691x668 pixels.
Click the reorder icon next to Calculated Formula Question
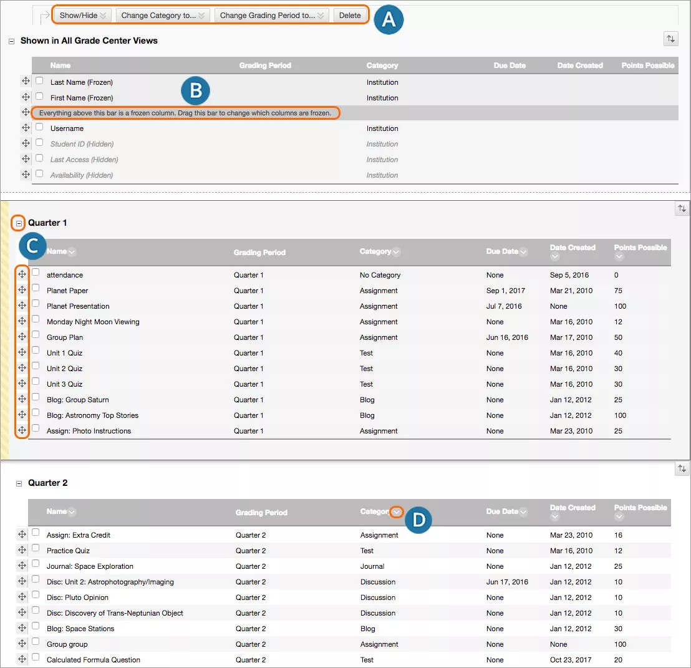pos(22,659)
